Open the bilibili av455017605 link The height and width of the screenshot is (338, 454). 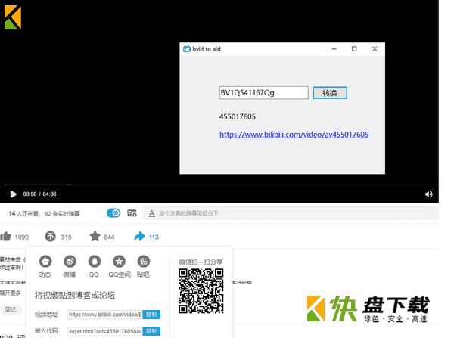click(294, 135)
